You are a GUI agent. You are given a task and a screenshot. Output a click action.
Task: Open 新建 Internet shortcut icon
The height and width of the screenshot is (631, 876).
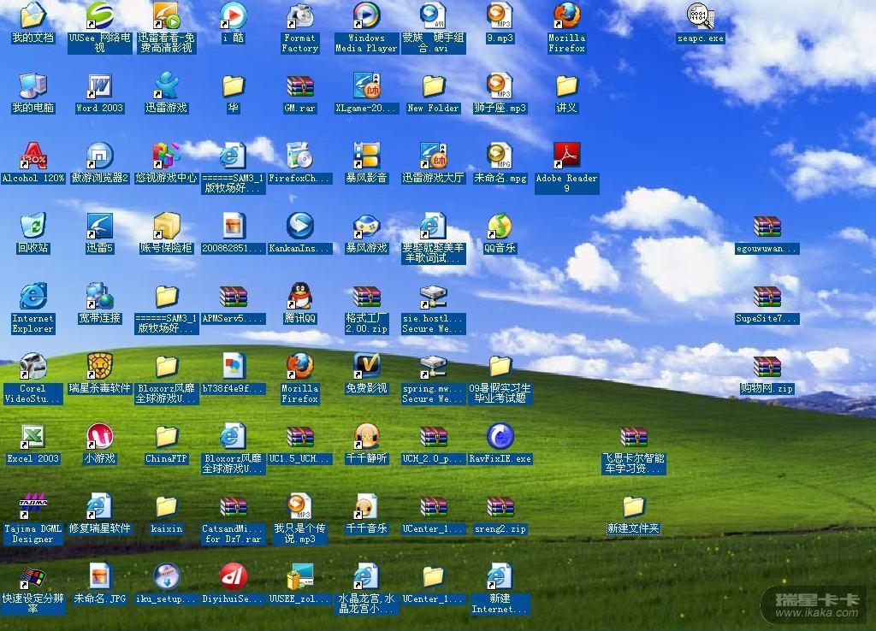coord(500,576)
